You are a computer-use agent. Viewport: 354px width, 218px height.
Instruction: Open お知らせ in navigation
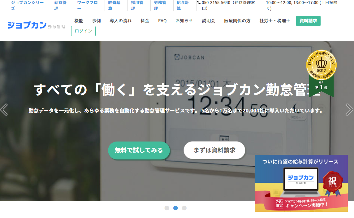pyautogui.click(x=184, y=21)
